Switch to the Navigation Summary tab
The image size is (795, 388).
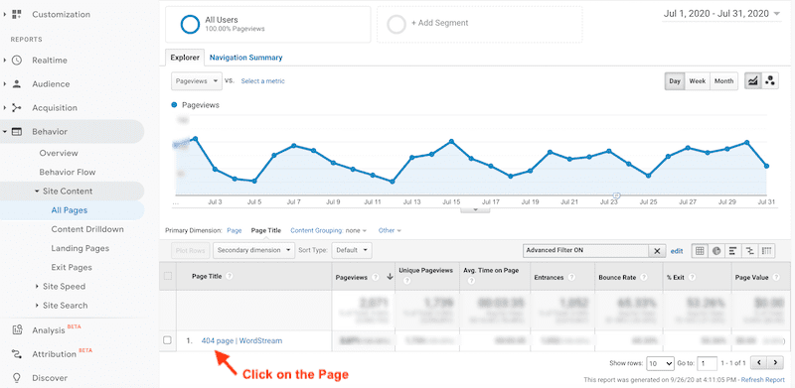245,58
